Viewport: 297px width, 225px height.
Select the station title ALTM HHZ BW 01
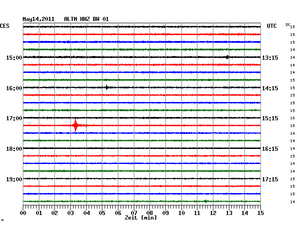coord(86,19)
